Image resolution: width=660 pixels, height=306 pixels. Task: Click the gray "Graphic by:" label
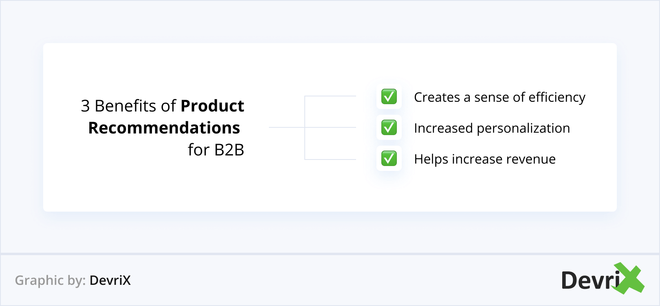click(x=50, y=280)
